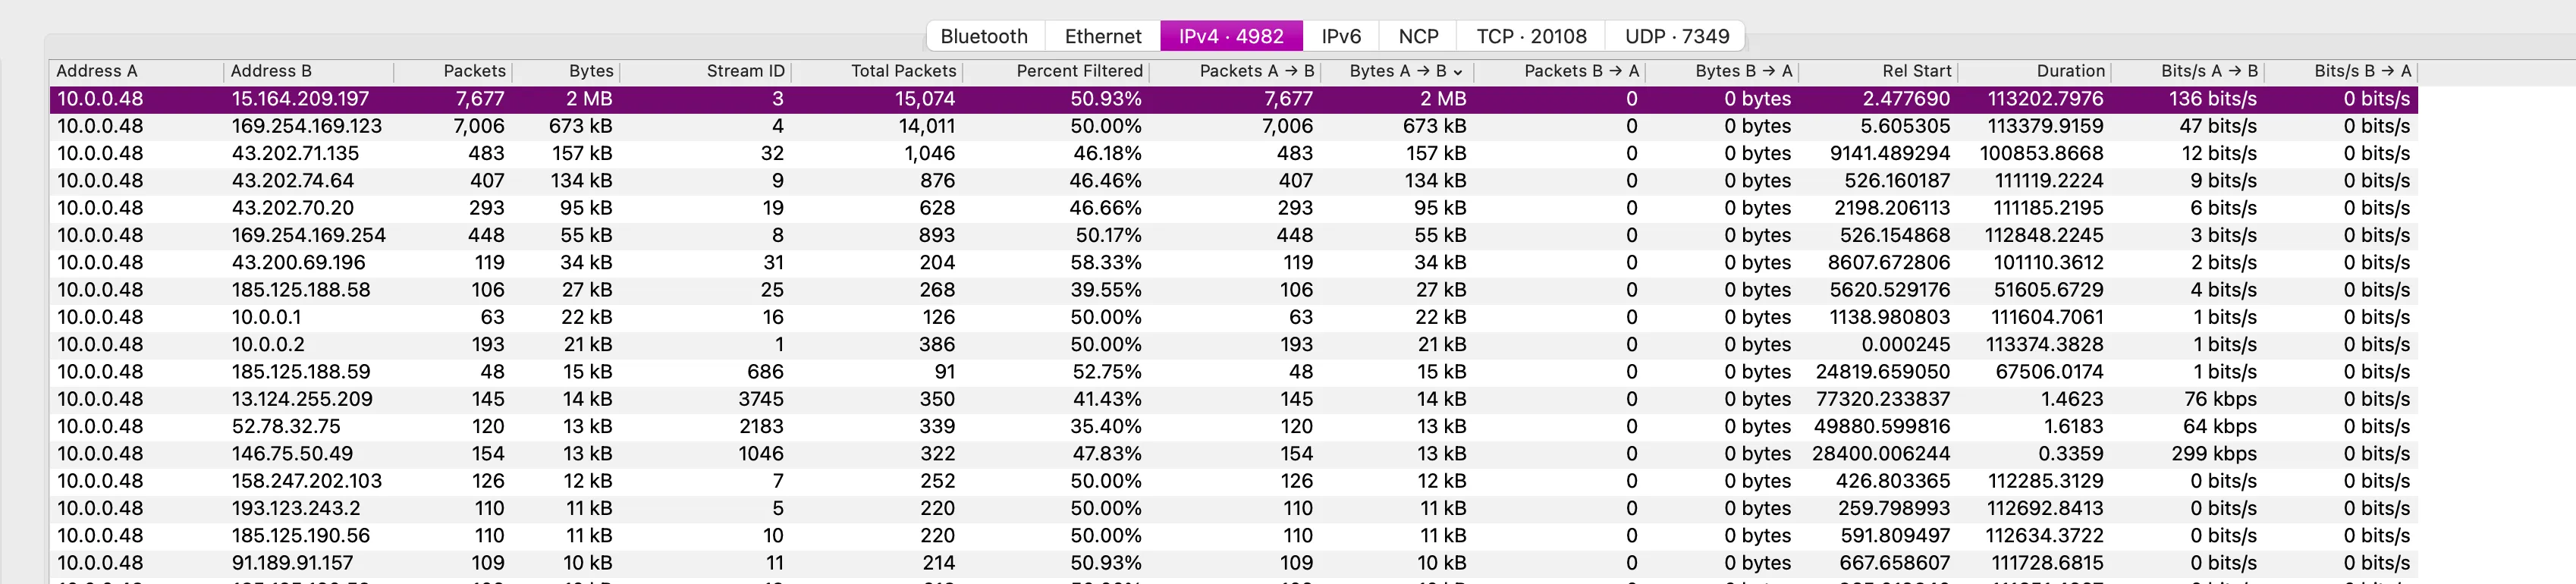Sort by the Address A column header

point(97,71)
